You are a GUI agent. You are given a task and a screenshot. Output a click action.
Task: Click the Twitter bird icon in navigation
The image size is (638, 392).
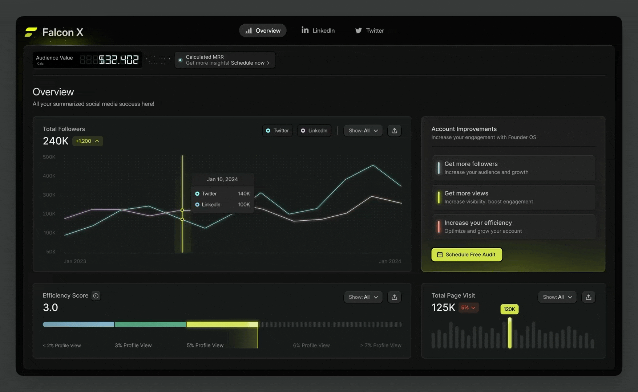coord(359,30)
